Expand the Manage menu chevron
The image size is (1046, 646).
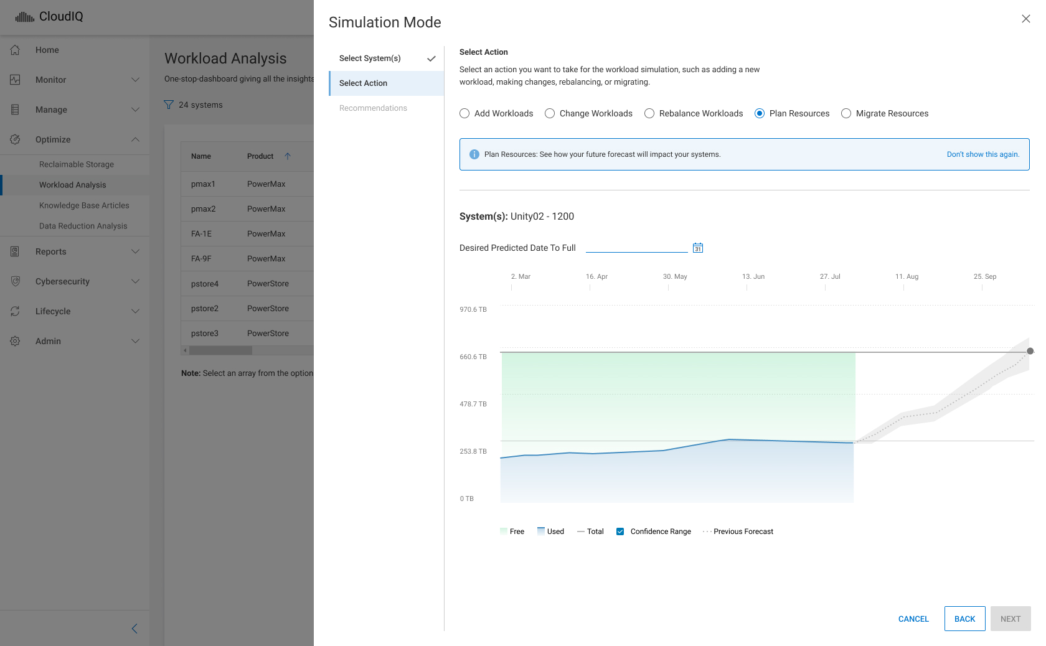(x=135, y=110)
